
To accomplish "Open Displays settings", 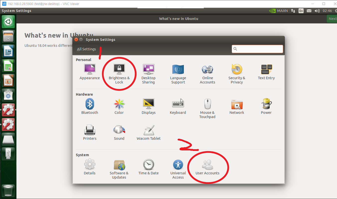I will pyautogui.click(x=149, y=107).
